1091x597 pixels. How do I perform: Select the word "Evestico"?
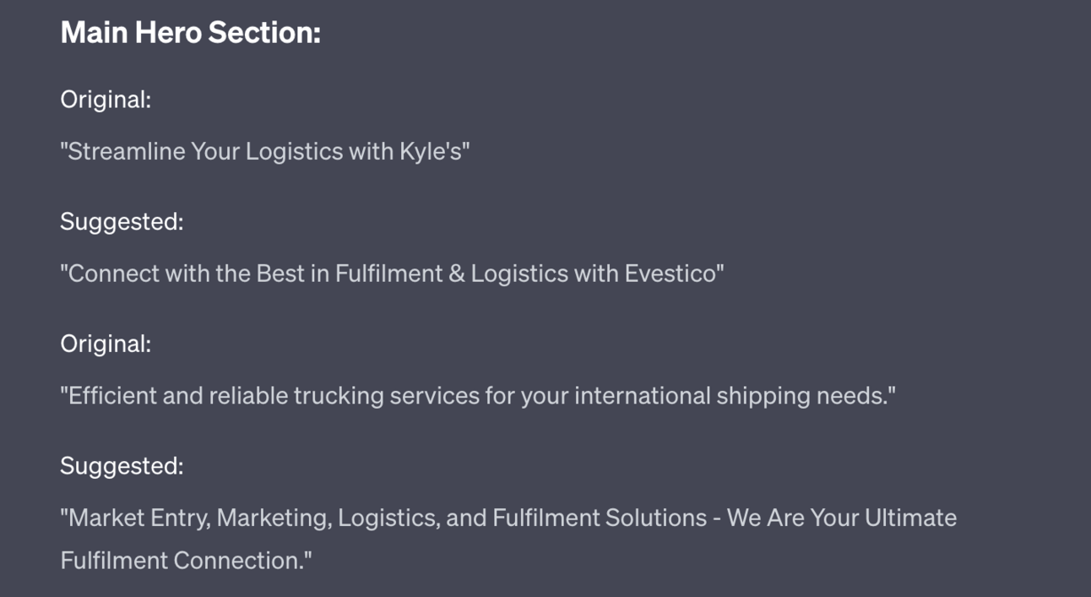coord(670,274)
